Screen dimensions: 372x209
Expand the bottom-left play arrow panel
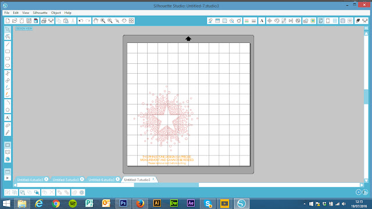click(x=8, y=178)
